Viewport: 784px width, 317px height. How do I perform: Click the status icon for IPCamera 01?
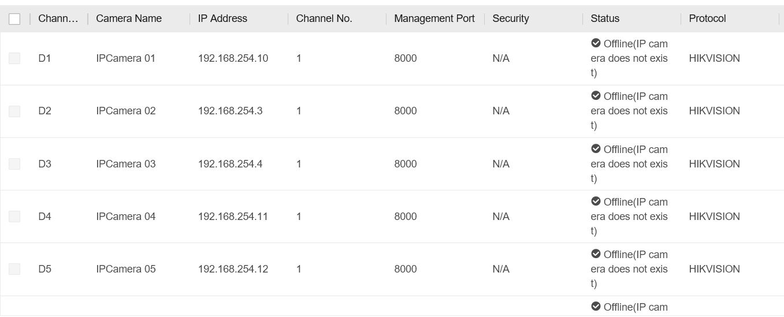[x=596, y=43]
